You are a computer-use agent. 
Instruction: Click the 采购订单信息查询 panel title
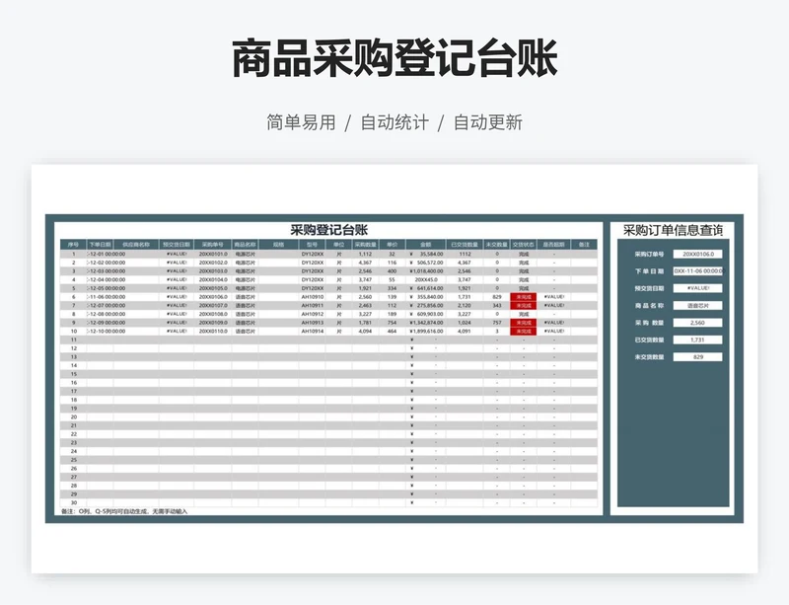(673, 231)
